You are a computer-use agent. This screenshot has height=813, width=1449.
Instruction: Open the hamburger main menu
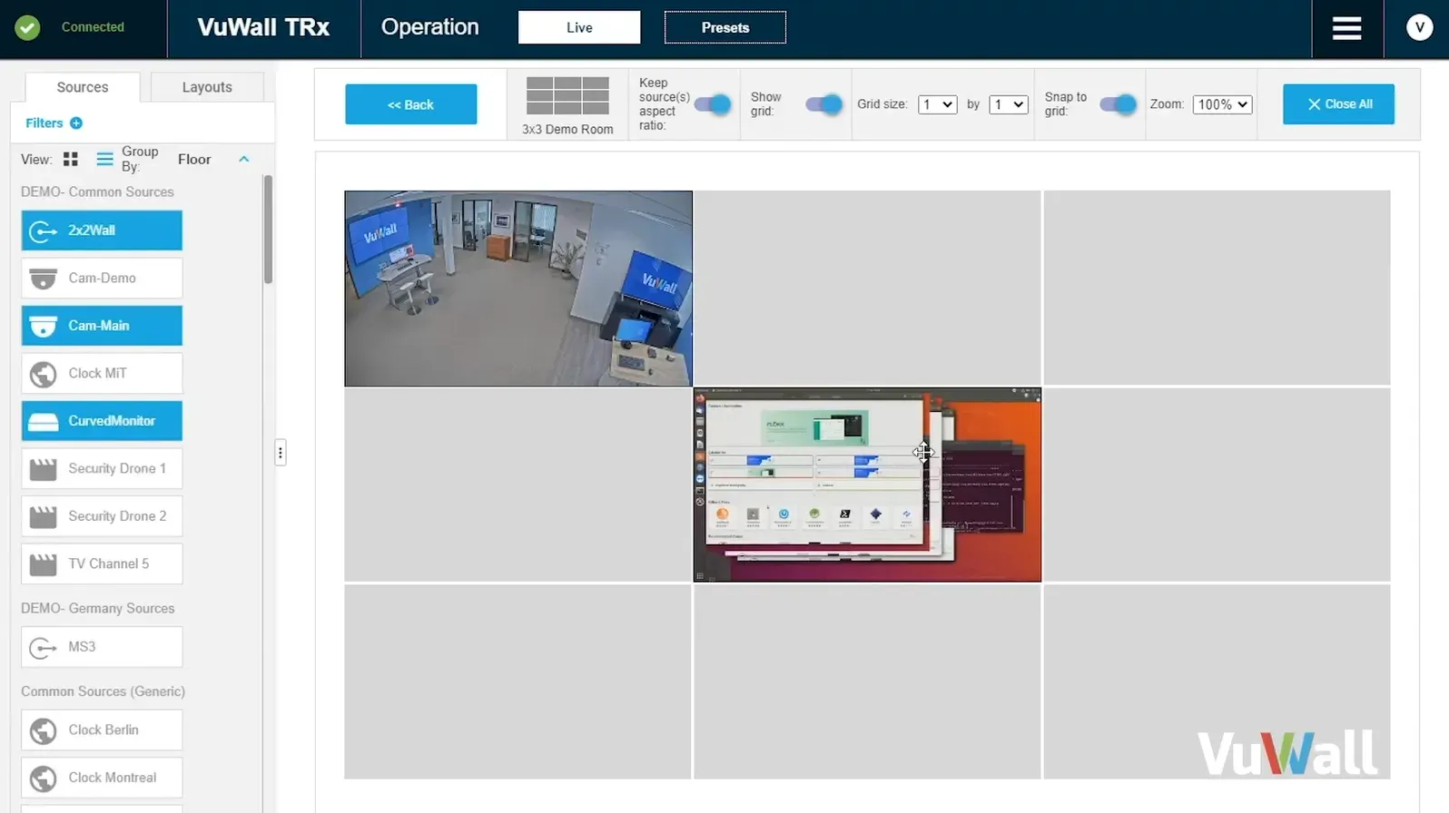[x=1346, y=28]
